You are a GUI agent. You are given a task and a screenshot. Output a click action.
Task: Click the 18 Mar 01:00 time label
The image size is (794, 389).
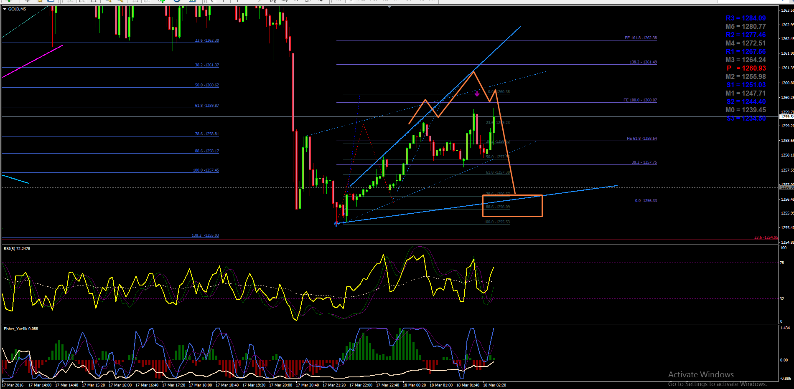point(441,385)
